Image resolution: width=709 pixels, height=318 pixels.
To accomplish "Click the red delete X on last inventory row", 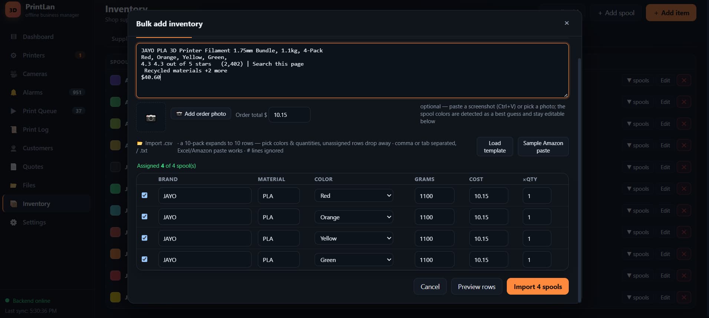I will tap(684, 298).
